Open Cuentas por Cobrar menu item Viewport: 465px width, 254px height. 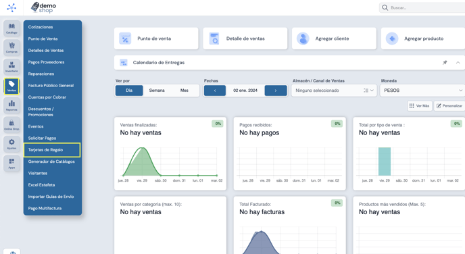[47, 97]
